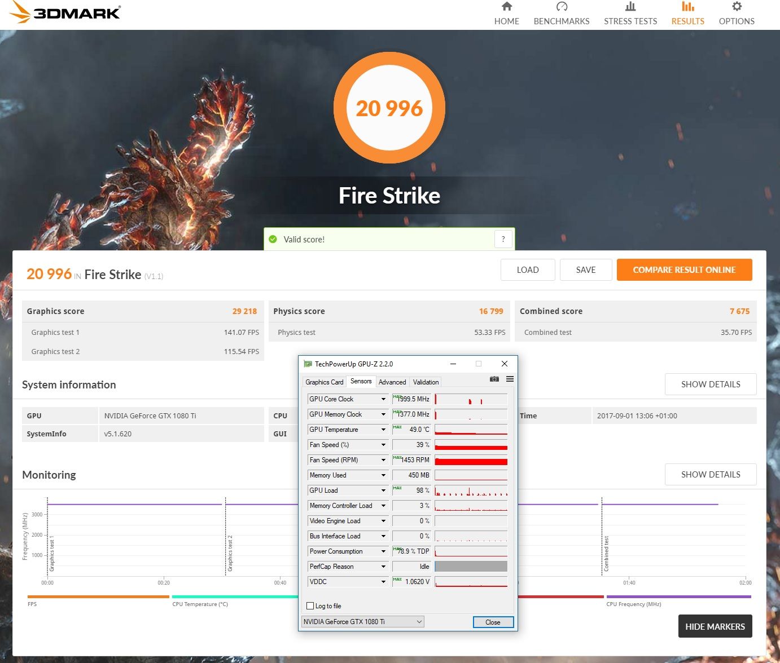The height and width of the screenshot is (663, 780).
Task: Expand the GPU Core Clock sensor dropdown
Action: pyautogui.click(x=383, y=399)
